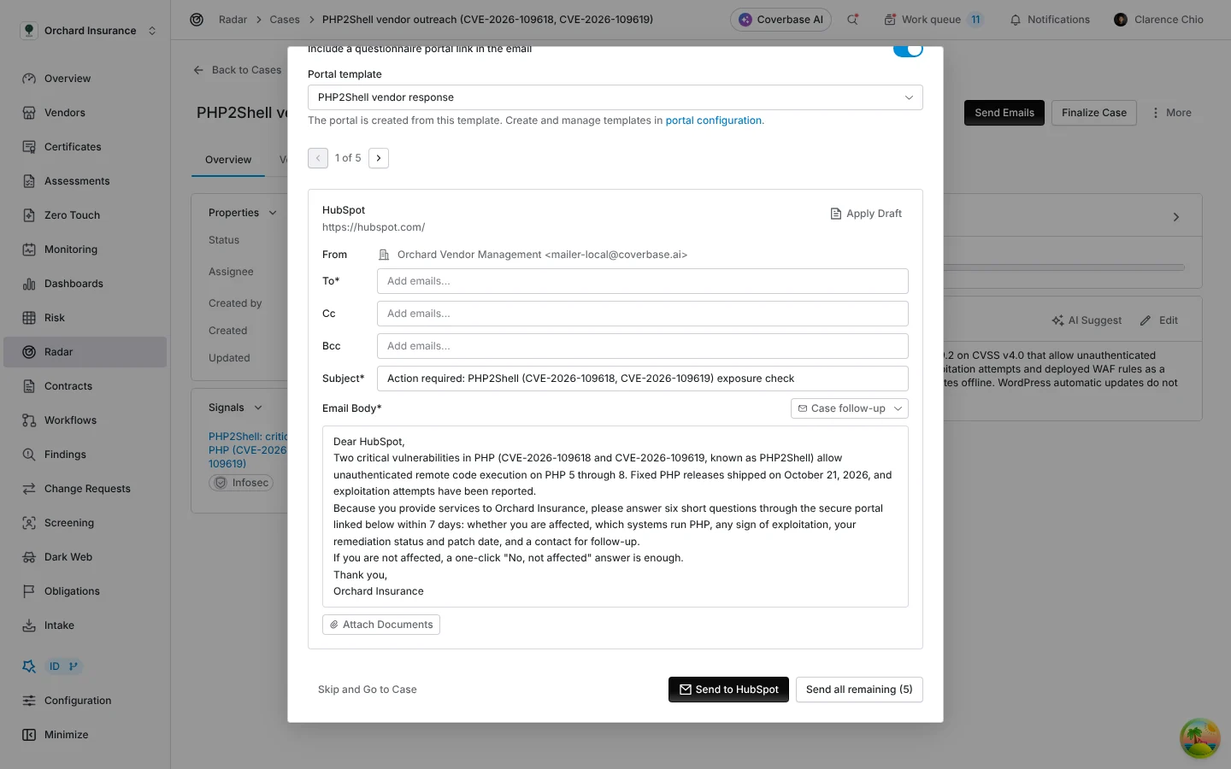Select the Overview tab

228,160
